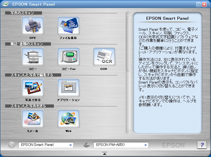Click the scanner device icon beside PM-A850
The image size is (211, 157).
tap(87, 145)
